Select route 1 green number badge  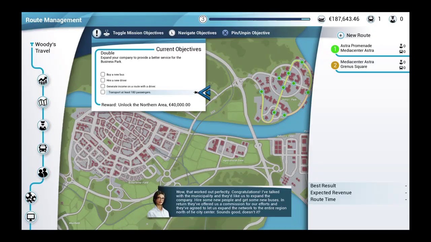point(335,49)
